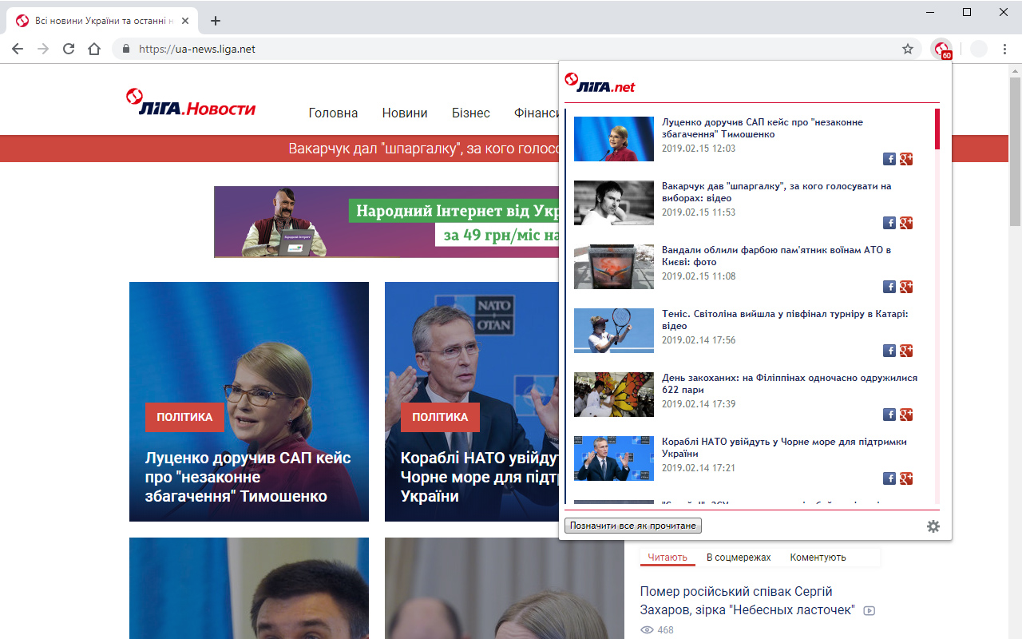Open the NATO press conference thumbnail in popup
Viewport: 1022px width, 639px height.
[614, 458]
